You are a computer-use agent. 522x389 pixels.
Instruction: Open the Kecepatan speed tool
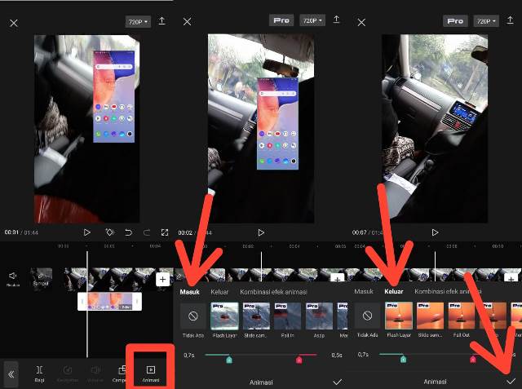pyautogui.click(x=67, y=374)
